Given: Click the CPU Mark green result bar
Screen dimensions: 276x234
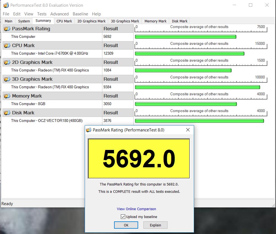Looking at the screenshot, I should point(190,54).
